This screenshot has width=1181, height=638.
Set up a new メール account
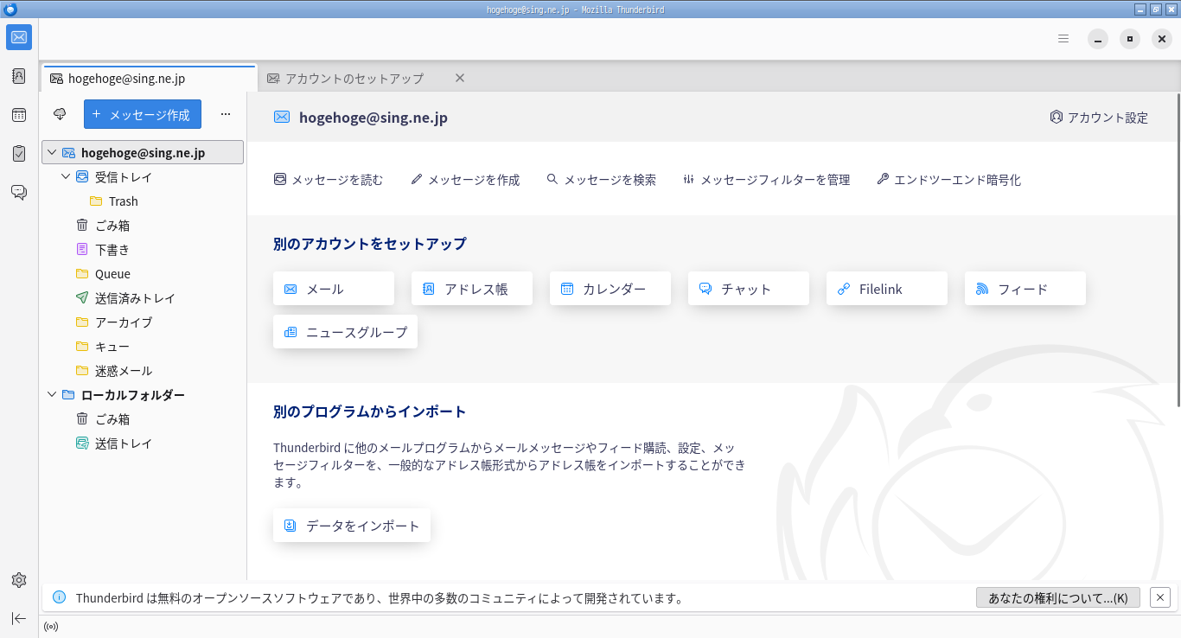point(334,289)
